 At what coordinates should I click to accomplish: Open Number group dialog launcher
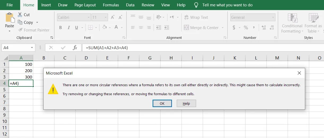point(276,38)
